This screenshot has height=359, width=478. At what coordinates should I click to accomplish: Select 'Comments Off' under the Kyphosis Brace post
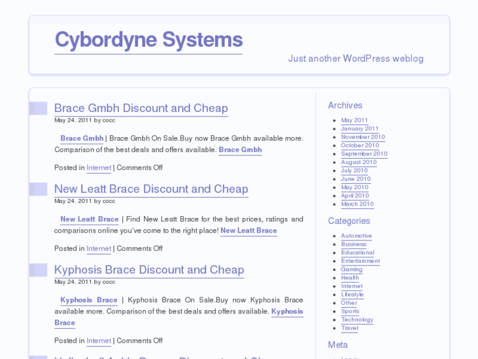coord(139,341)
